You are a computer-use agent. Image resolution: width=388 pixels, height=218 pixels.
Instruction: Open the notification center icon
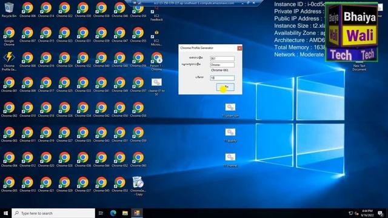(x=381, y=213)
